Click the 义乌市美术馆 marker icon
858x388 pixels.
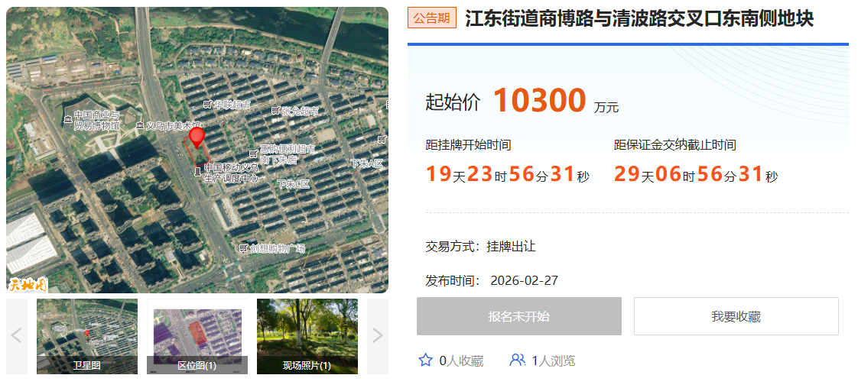click(x=140, y=125)
